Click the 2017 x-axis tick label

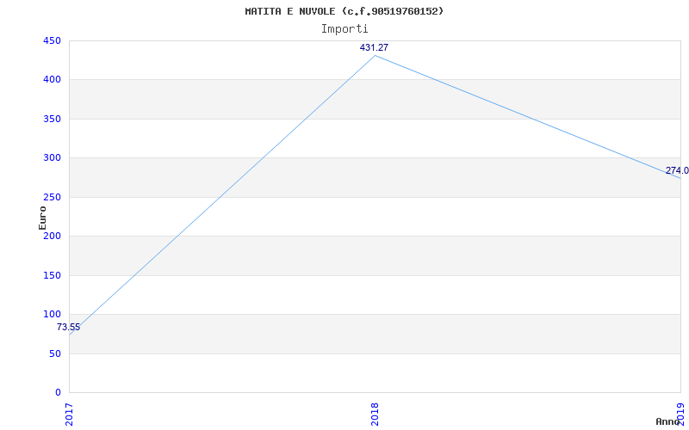coord(70,414)
